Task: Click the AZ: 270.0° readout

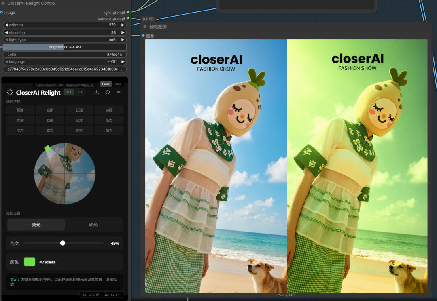Action: (x=91, y=295)
